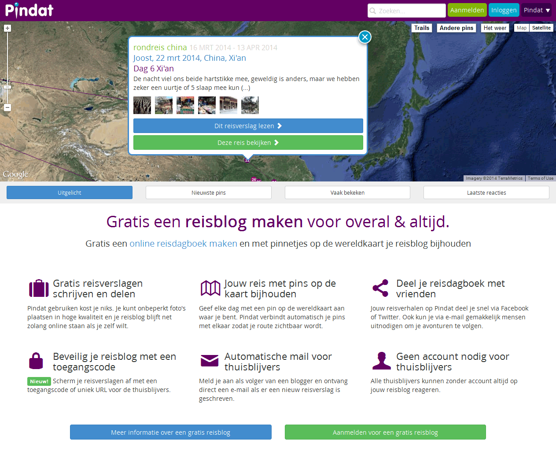Click the Google logo on map
Image resolution: width=556 pixels, height=451 pixels.
[x=15, y=174]
